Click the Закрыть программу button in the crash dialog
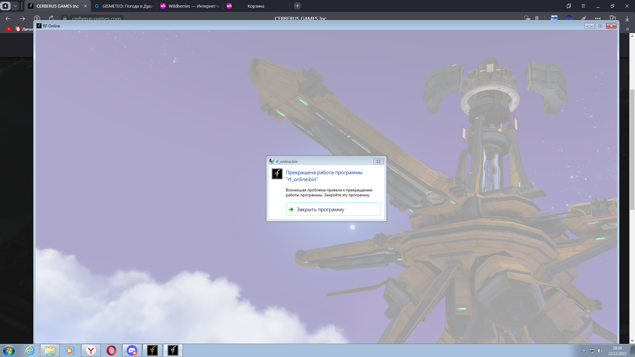This screenshot has width=635, height=357. 333,209
